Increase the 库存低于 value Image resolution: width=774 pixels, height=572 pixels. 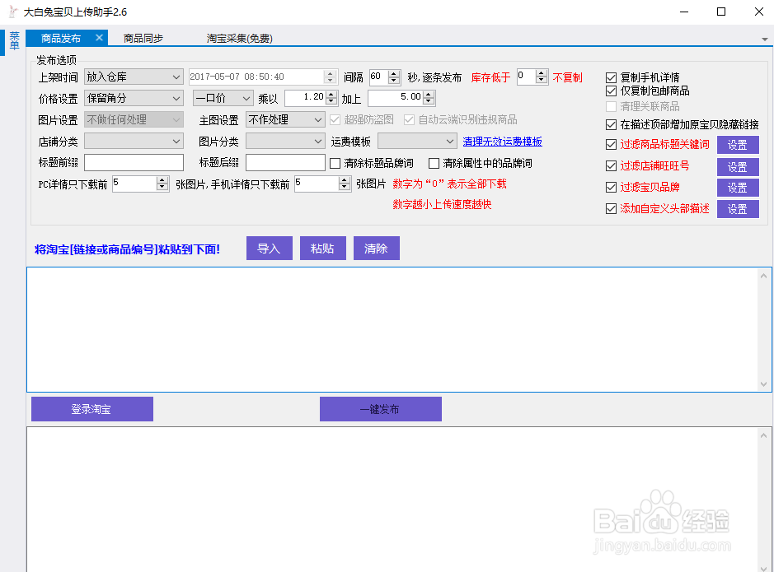tap(541, 73)
